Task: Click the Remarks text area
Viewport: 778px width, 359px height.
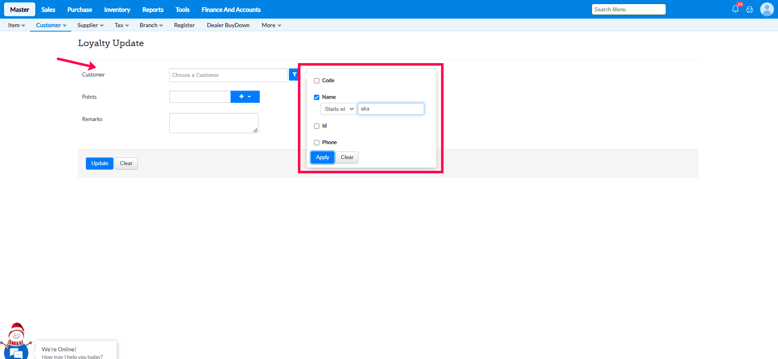Action: [214, 123]
